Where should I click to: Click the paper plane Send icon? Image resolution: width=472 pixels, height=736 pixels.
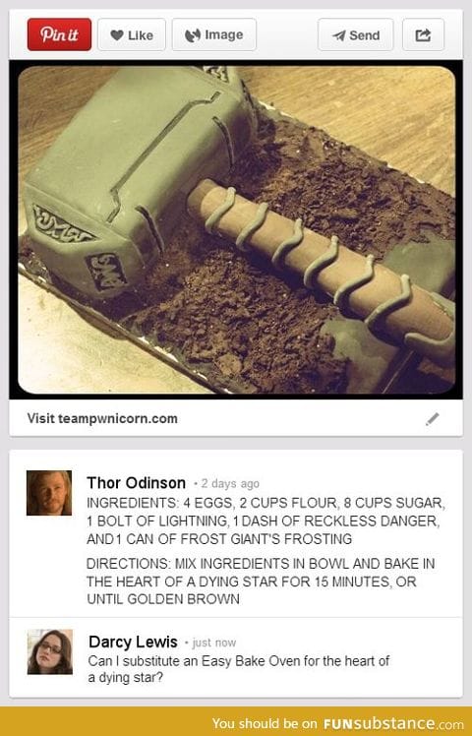tap(338, 35)
